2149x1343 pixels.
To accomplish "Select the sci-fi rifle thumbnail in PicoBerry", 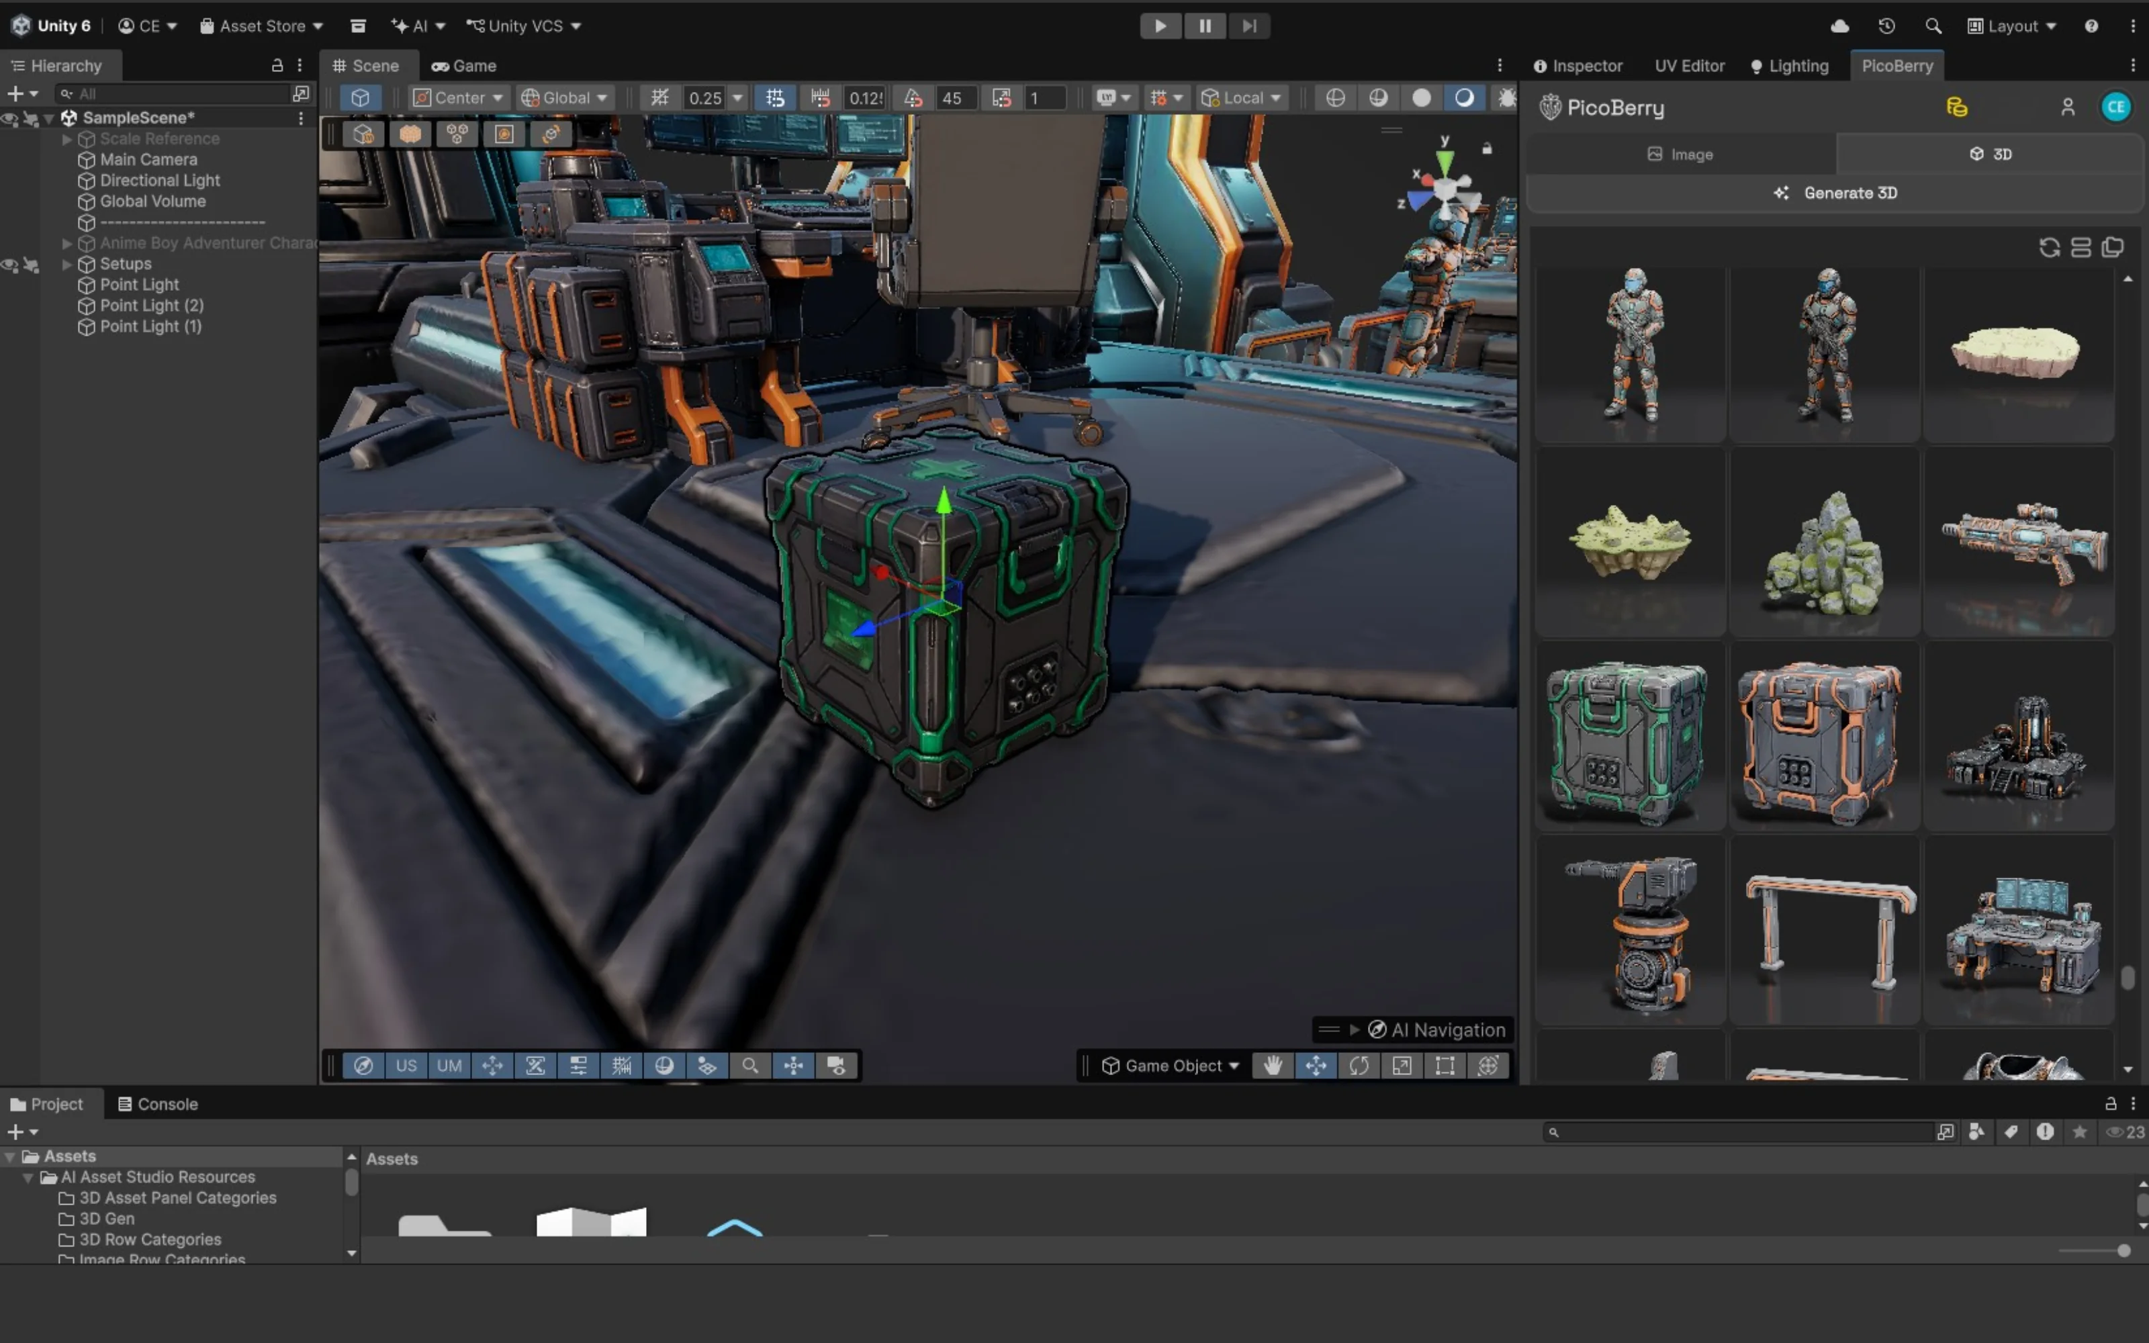I will pos(2019,542).
